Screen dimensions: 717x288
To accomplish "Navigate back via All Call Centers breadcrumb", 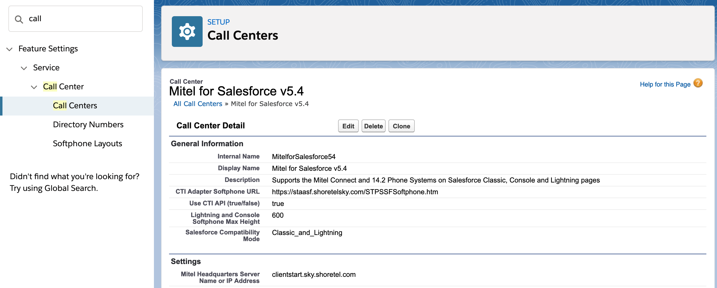I will 198,104.
